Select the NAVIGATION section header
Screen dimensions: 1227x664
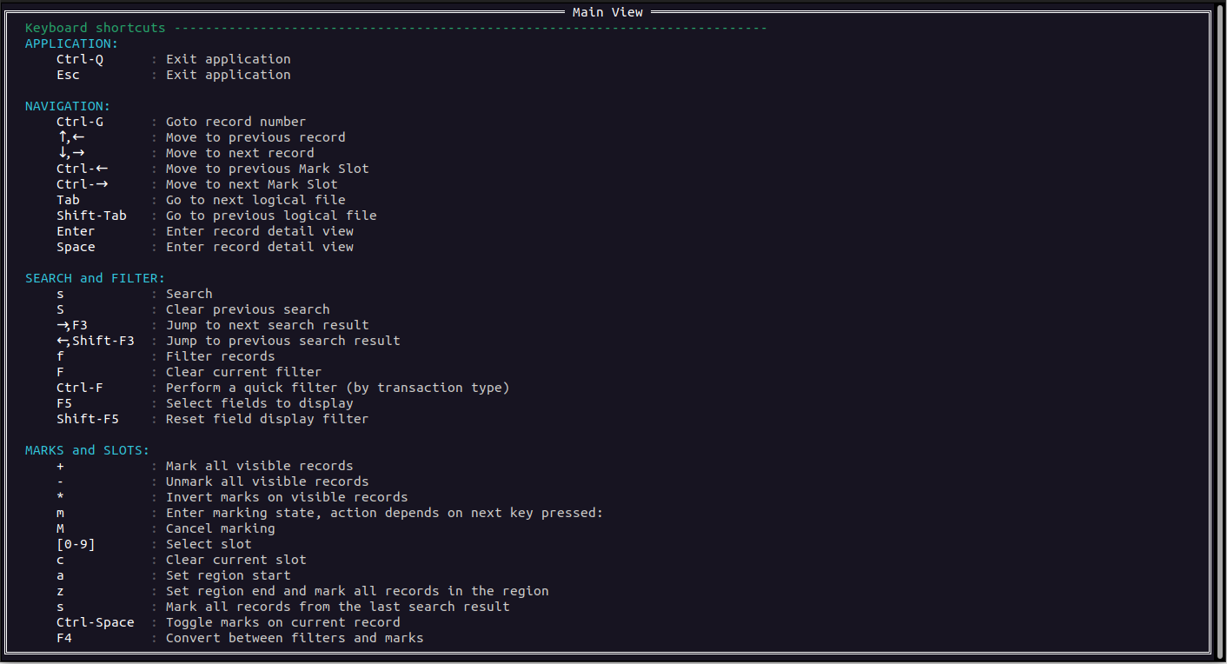click(68, 106)
